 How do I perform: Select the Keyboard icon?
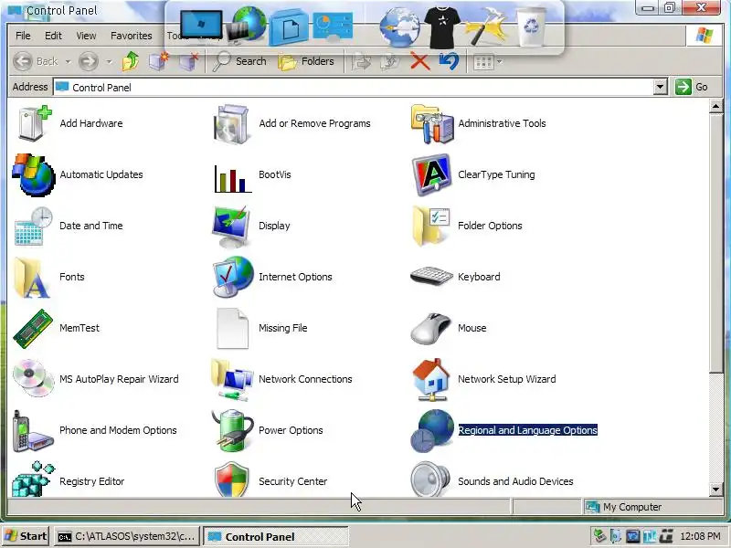click(x=431, y=276)
